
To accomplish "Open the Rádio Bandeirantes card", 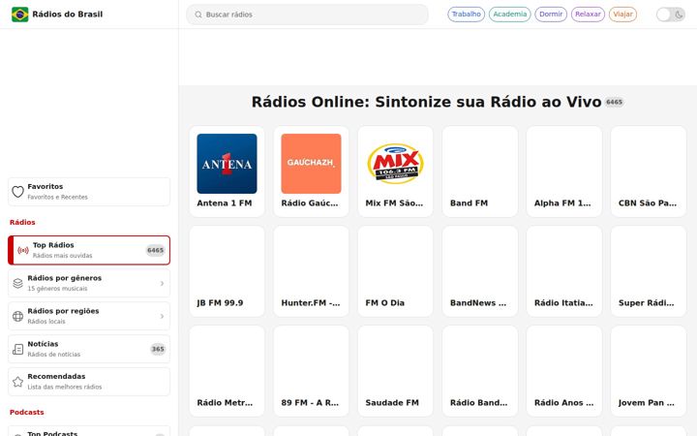I will coord(479,371).
